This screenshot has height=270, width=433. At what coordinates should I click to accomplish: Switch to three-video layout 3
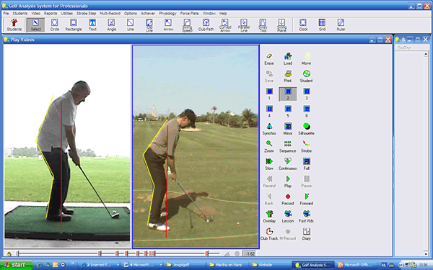pyautogui.click(x=306, y=94)
